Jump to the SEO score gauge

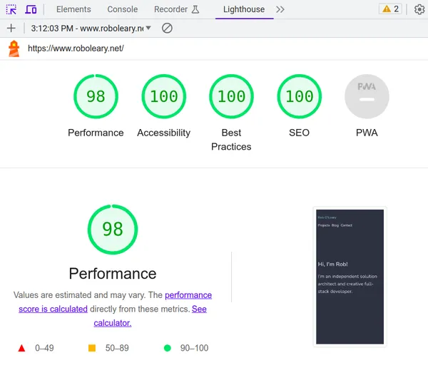point(299,96)
